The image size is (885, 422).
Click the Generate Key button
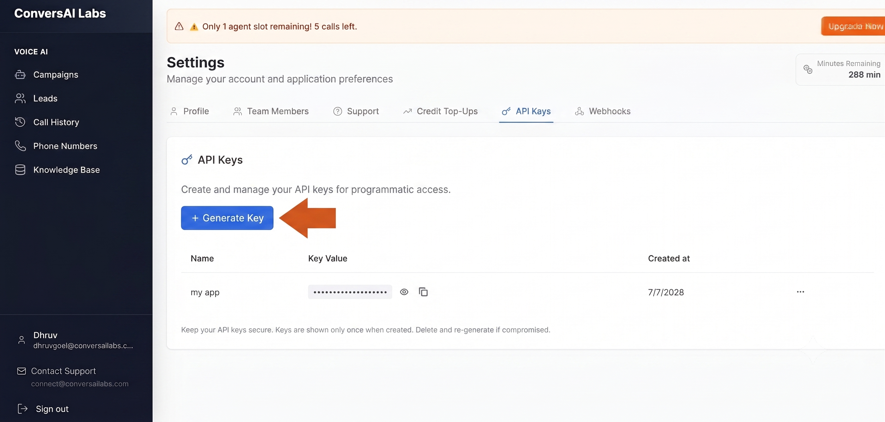point(227,218)
